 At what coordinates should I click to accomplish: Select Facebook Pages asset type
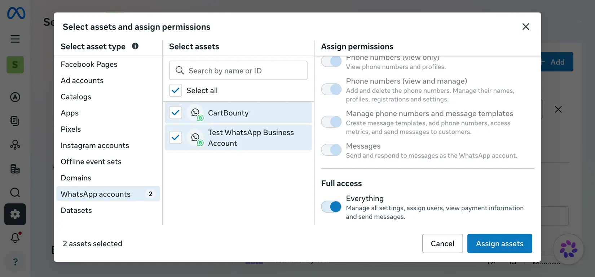point(108,64)
